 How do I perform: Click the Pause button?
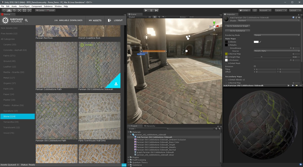[151, 10]
